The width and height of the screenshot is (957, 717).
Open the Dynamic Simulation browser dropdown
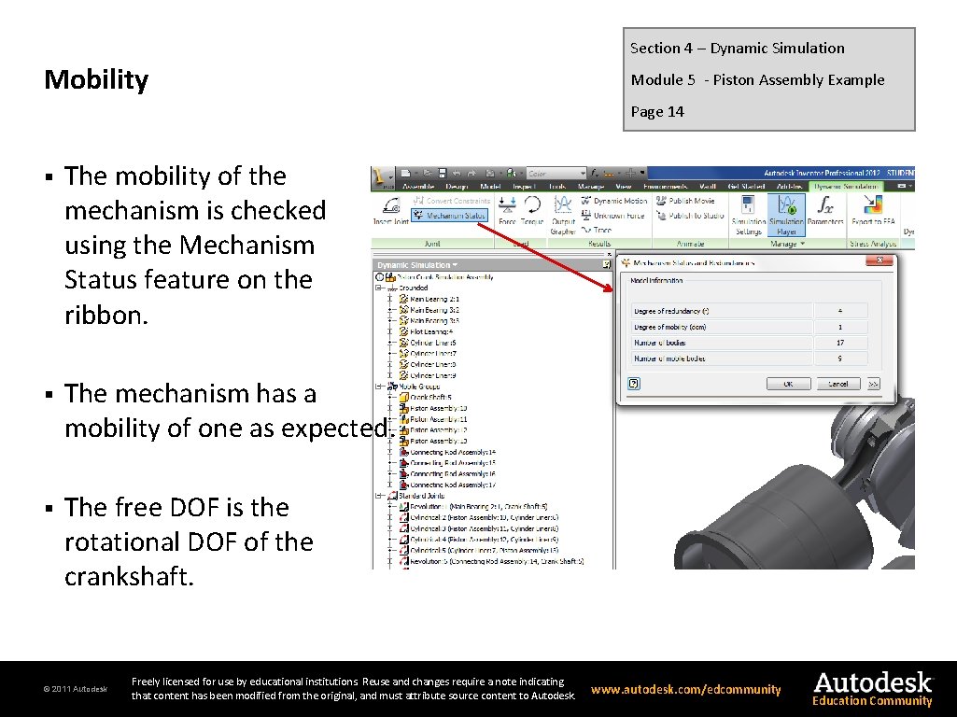point(453,264)
